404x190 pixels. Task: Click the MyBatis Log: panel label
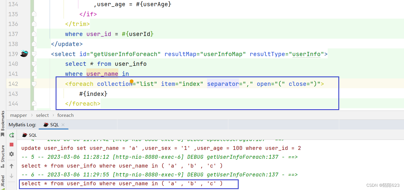(x=22, y=125)
